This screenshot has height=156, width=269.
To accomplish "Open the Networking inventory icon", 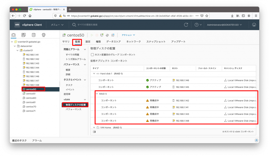I will [x=44, y=35].
